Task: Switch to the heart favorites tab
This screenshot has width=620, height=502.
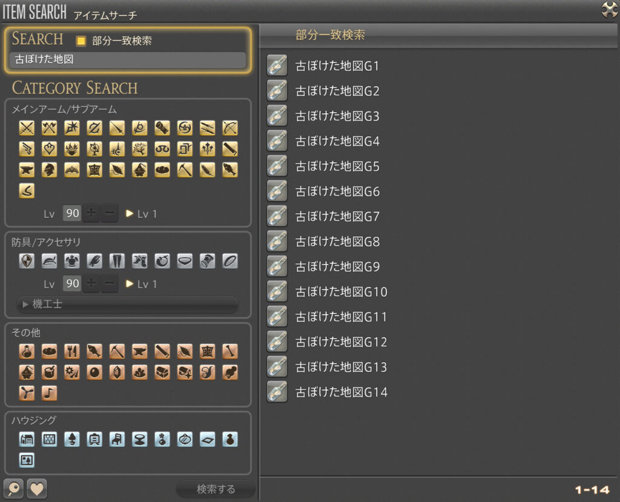Action: [x=37, y=489]
